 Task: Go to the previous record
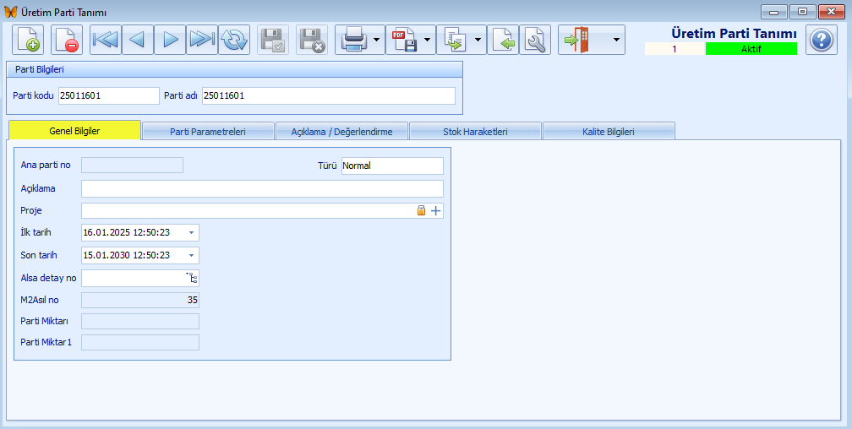[x=138, y=40]
